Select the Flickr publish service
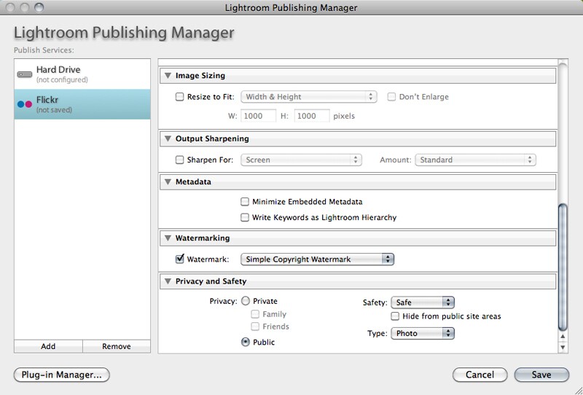The image size is (583, 395). point(82,104)
